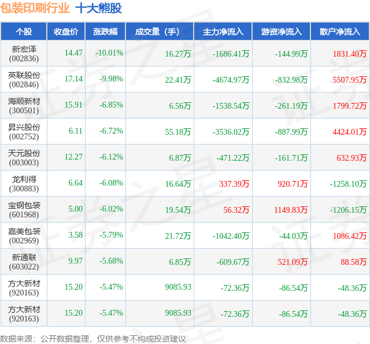The width and height of the screenshot is (370, 344).
Task: Click the 数据来源 footnote at the bottom
Action: 92,339
